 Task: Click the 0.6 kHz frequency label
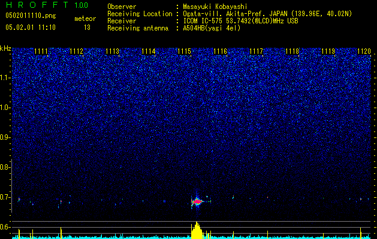5,227
